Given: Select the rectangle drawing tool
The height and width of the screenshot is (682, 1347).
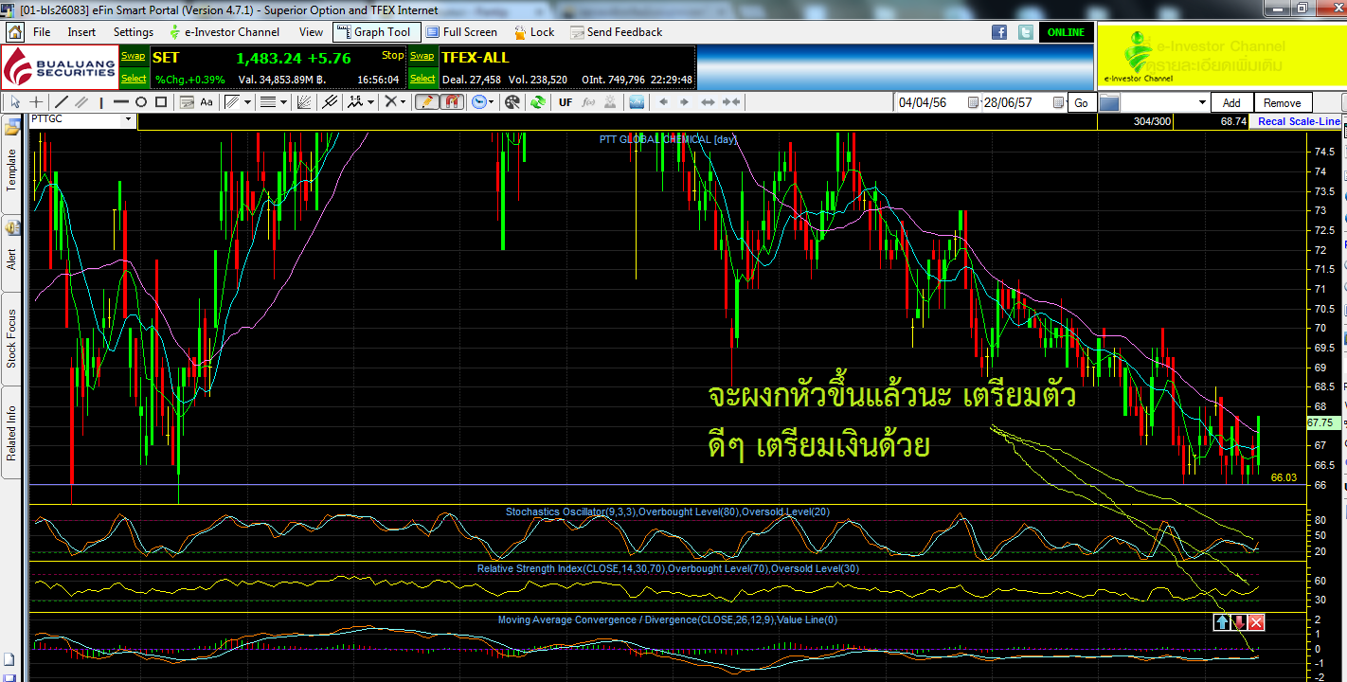Looking at the screenshot, I should 161,102.
